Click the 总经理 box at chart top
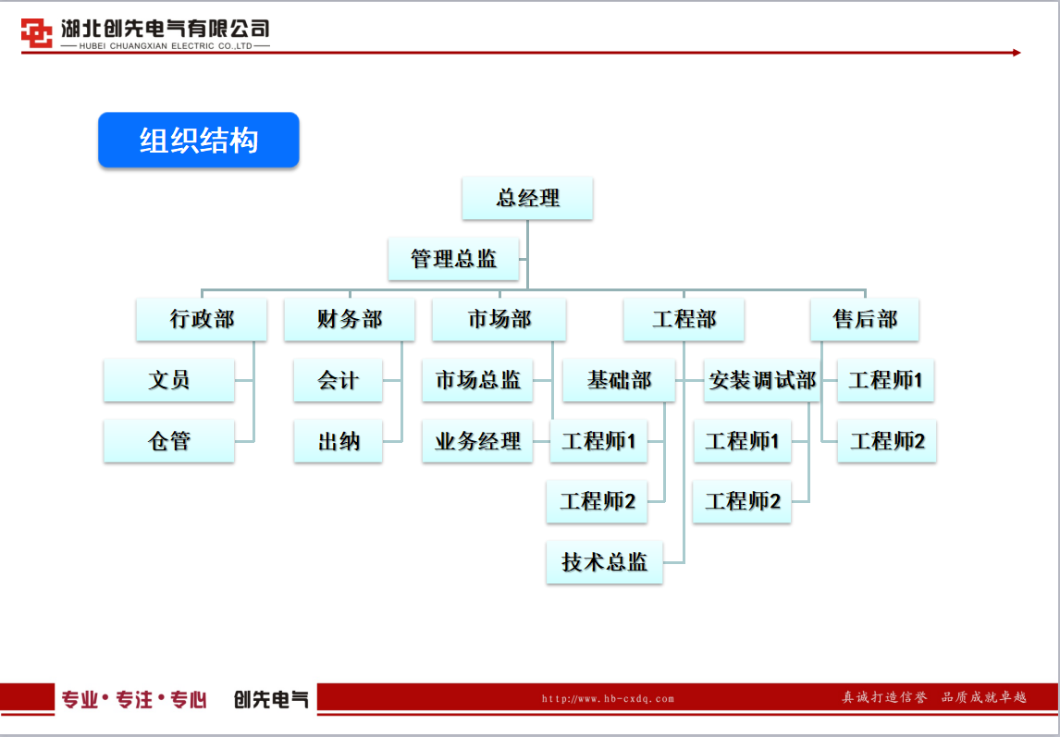This screenshot has width=1060, height=737. (x=527, y=198)
